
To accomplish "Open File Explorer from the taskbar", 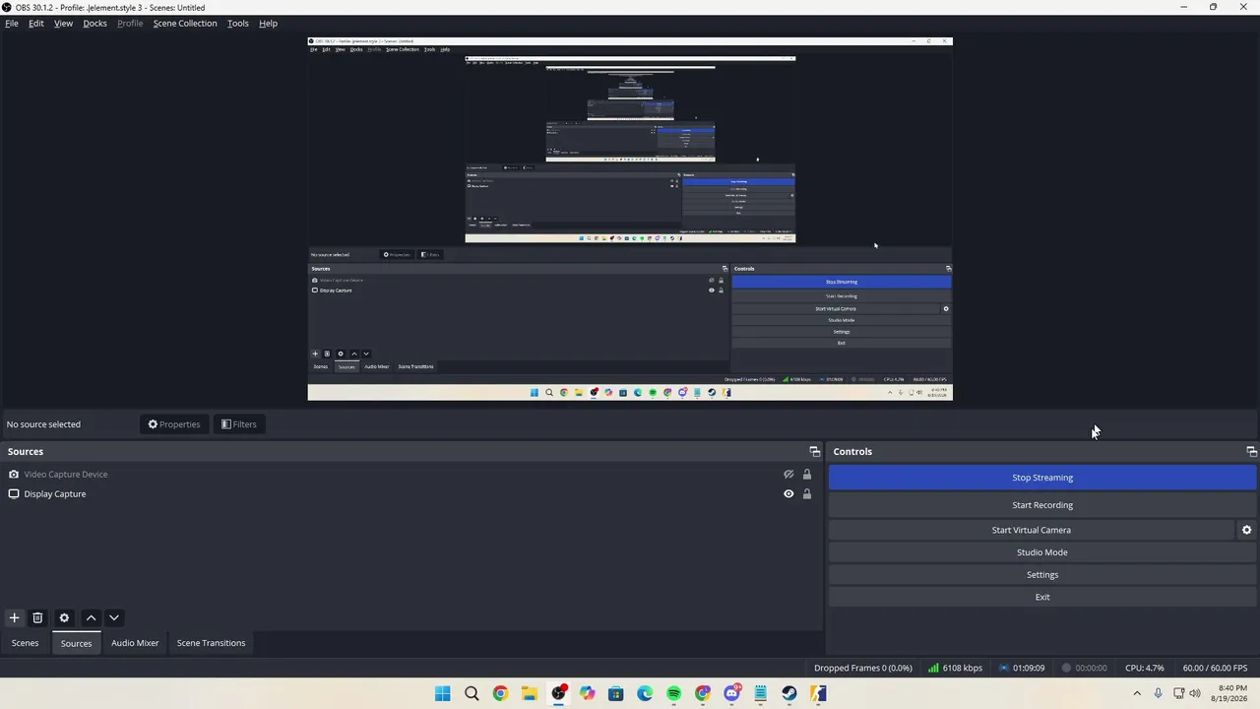I will (530, 693).
